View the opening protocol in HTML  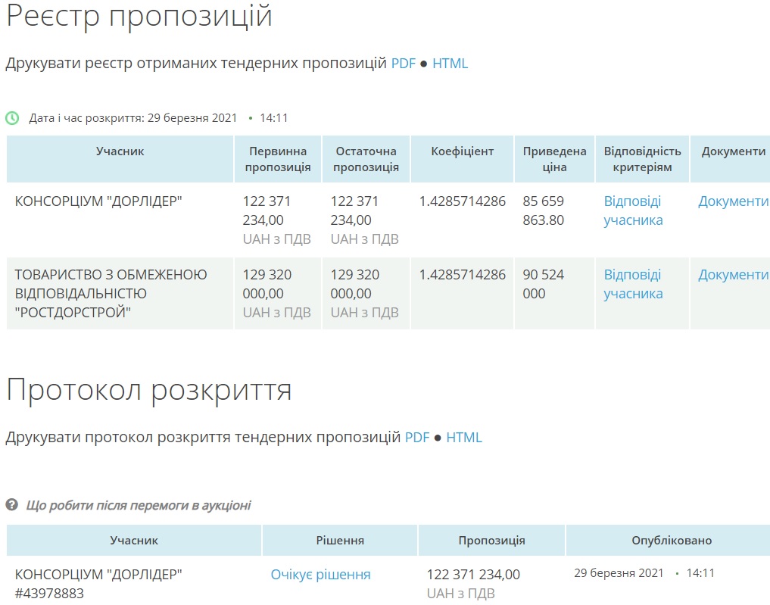(x=463, y=438)
